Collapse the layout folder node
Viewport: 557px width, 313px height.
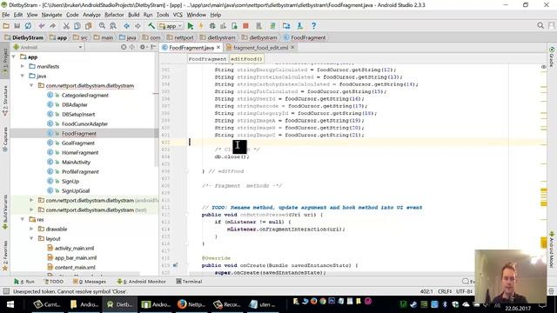(31, 238)
